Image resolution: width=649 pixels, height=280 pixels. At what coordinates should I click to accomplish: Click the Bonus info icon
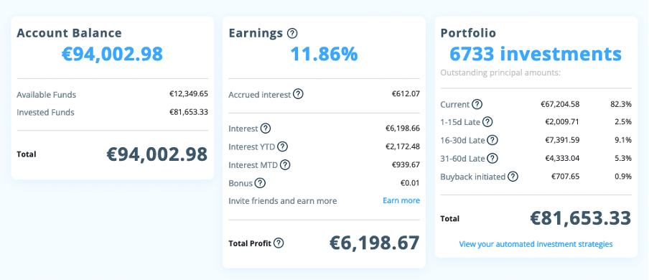[x=260, y=182]
